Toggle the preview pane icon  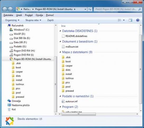(x=131, y=20)
